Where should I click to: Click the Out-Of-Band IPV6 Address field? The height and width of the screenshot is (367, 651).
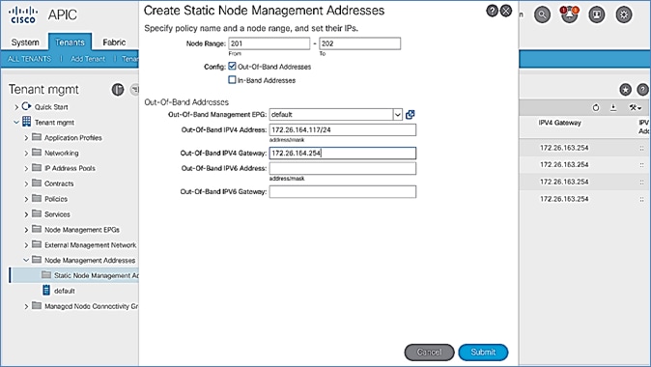point(343,169)
